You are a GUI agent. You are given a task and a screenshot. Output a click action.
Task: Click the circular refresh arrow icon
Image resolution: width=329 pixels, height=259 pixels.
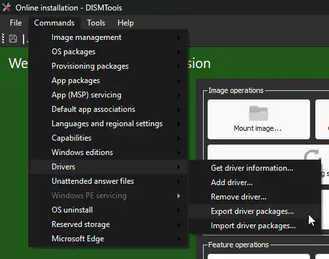click(312, 155)
